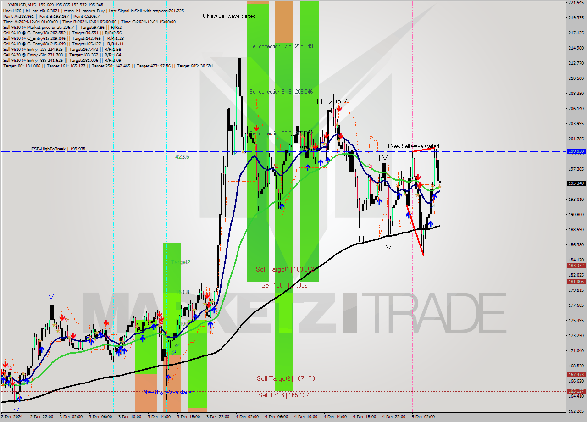The width and height of the screenshot is (587, 422).
Task: Select the '5 Dec 02:00' time label
Action: (x=424, y=417)
